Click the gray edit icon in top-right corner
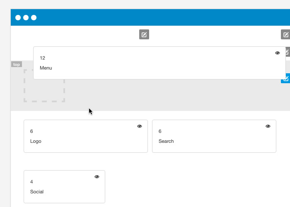The width and height of the screenshot is (290, 207). (285, 34)
